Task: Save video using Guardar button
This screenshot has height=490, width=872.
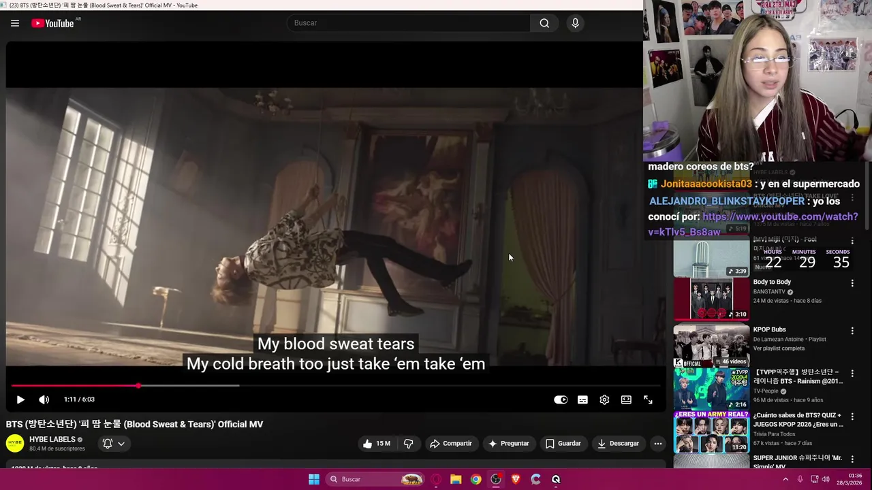Action: [x=563, y=444]
